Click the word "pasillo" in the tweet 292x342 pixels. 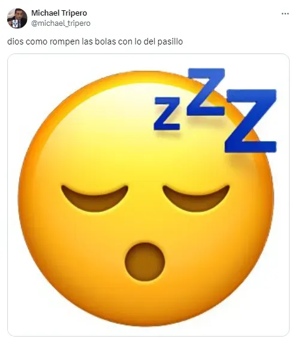[x=170, y=41]
